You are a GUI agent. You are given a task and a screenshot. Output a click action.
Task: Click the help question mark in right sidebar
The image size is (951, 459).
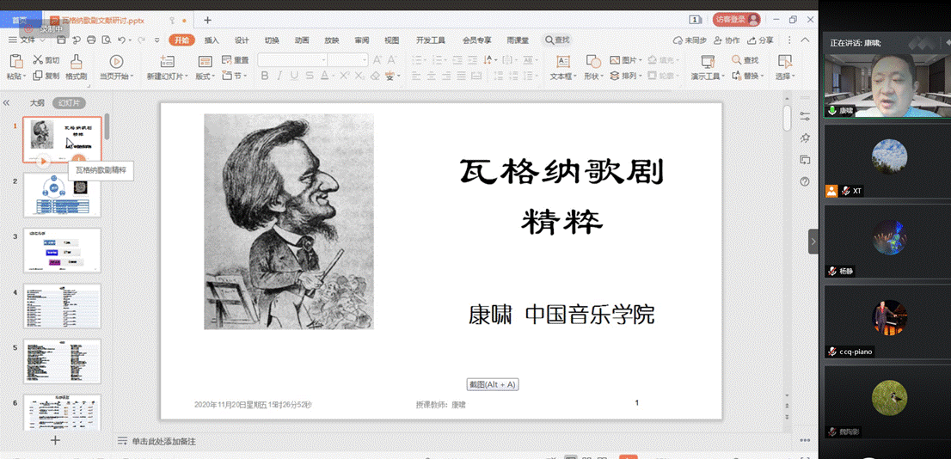coord(805,181)
